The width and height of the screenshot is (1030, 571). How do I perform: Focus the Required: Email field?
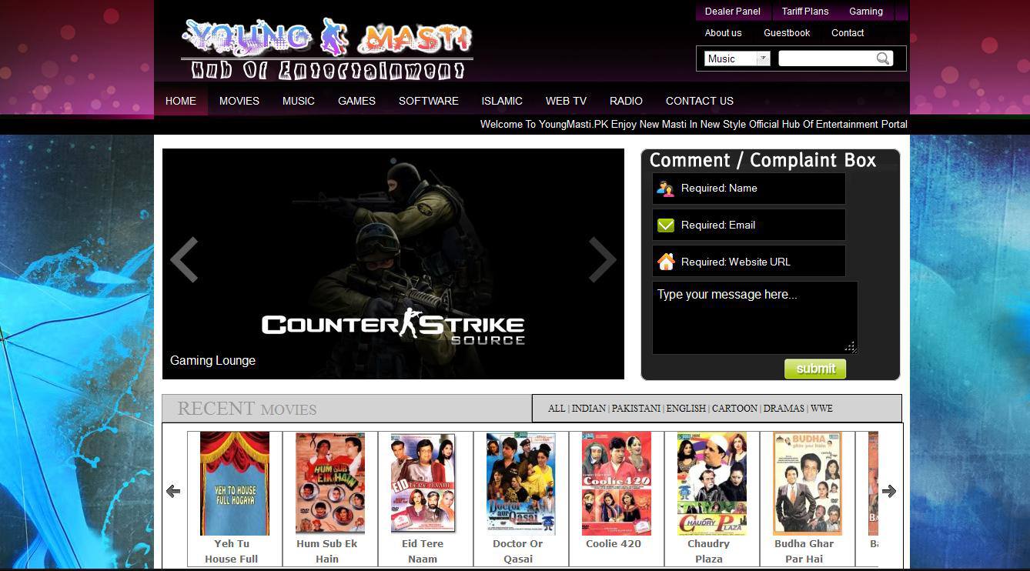tap(749, 225)
